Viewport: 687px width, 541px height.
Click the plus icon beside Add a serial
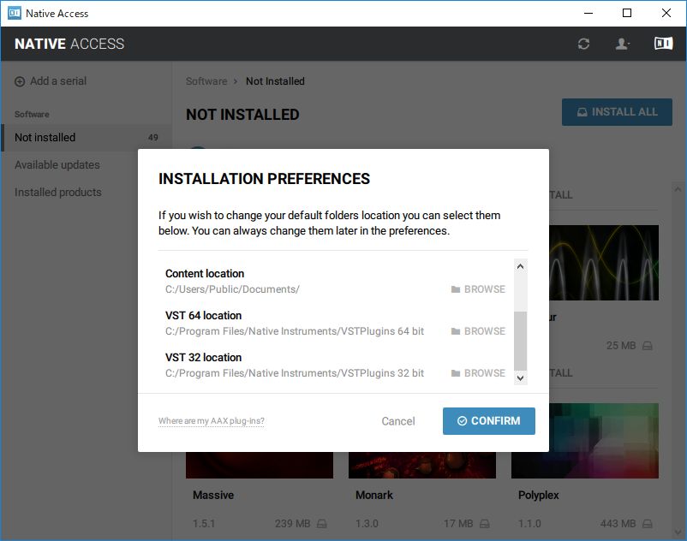[20, 81]
